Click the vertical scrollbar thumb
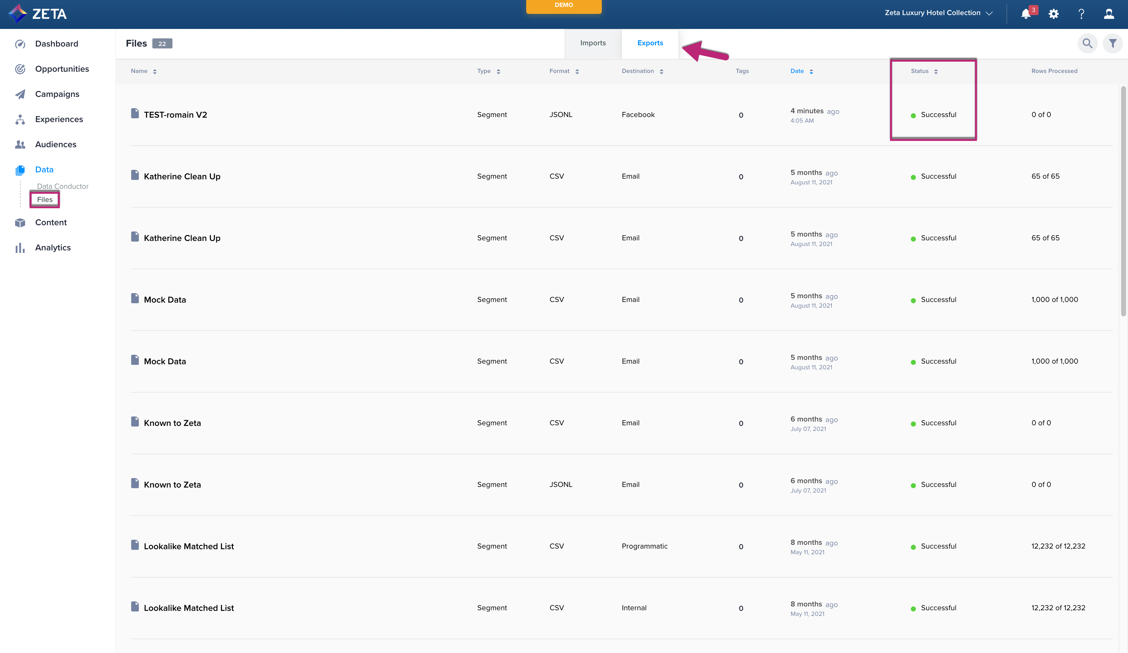This screenshot has width=1128, height=653. pyautogui.click(x=1123, y=201)
